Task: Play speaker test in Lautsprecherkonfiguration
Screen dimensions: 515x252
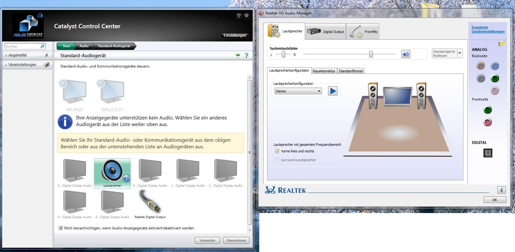Action: [x=333, y=91]
